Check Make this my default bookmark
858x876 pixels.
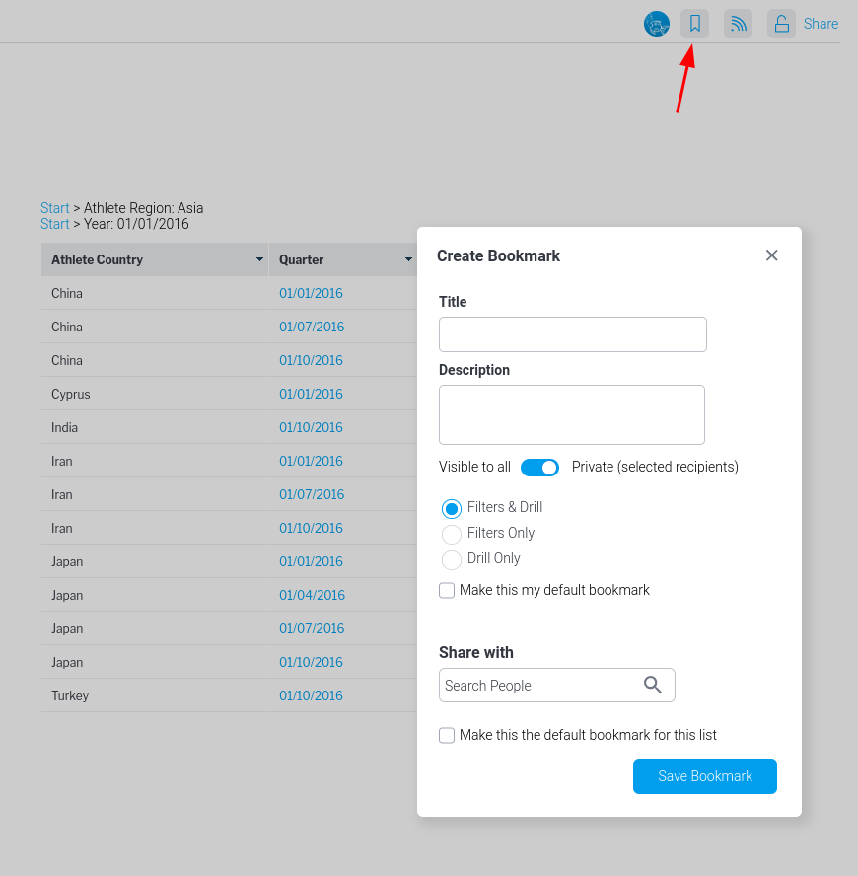(x=447, y=589)
